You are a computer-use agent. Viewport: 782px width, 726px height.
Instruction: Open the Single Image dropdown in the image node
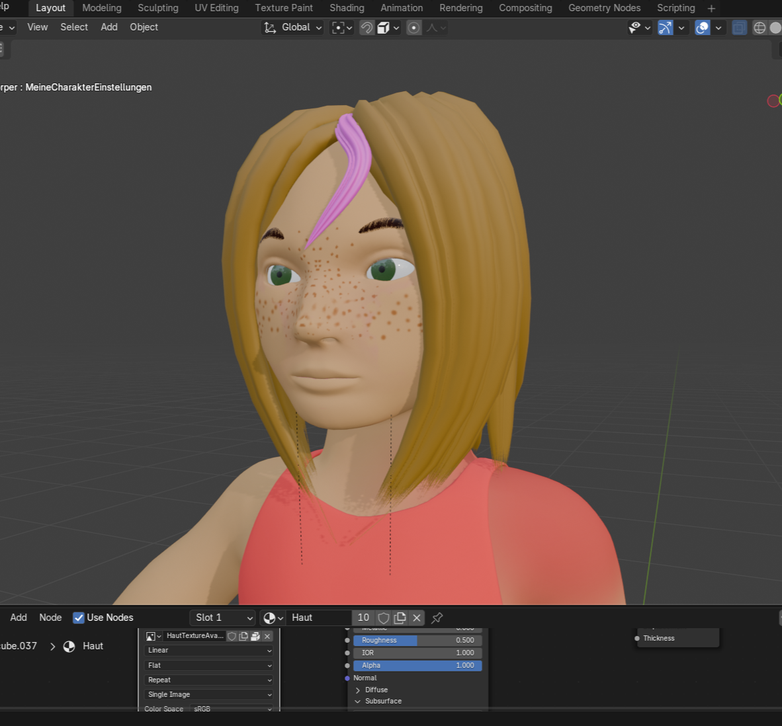(x=208, y=694)
